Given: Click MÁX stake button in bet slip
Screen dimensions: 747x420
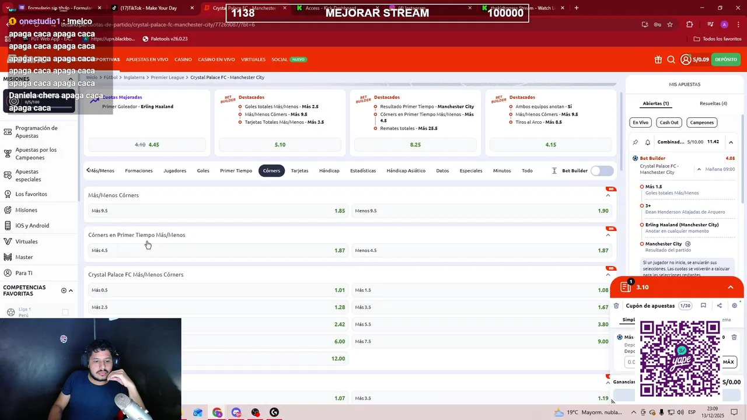Looking at the screenshot, I should pyautogui.click(x=728, y=362).
